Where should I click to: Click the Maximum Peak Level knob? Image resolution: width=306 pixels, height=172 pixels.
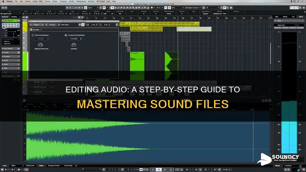pos(40,45)
